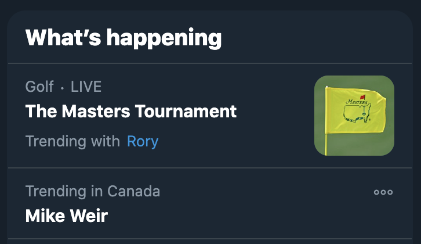
Task: Click empty space in Mike Weir row
Action: [244, 215]
